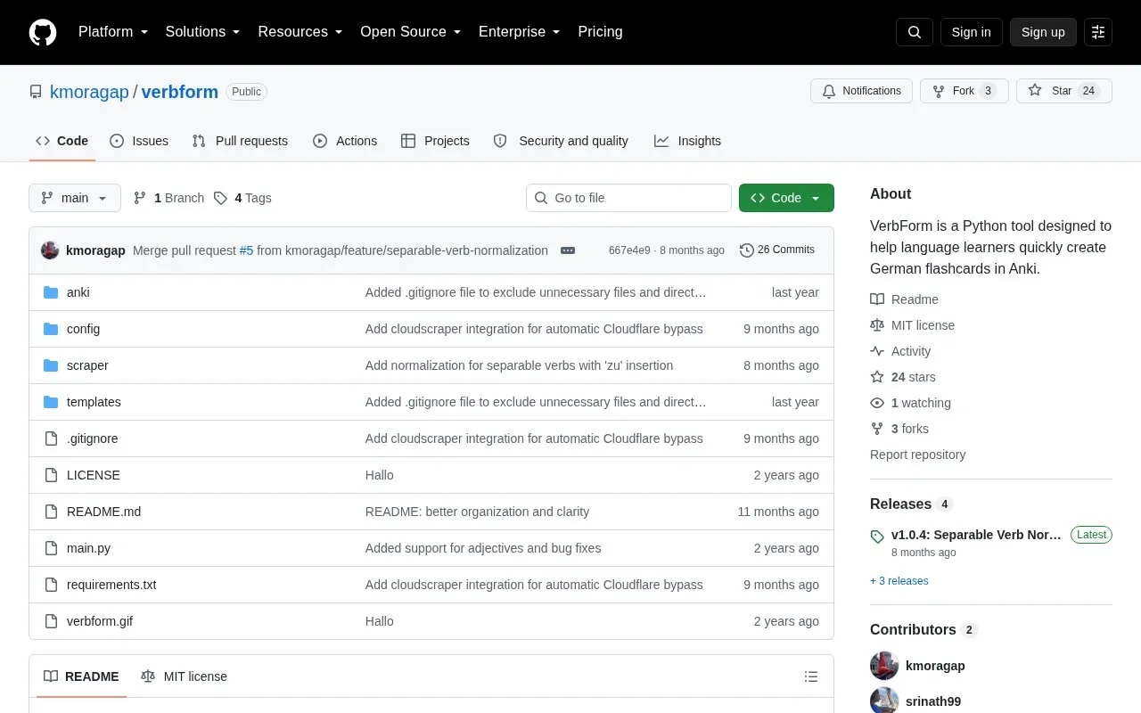
Task: Open the Insights tab
Action: 687,141
